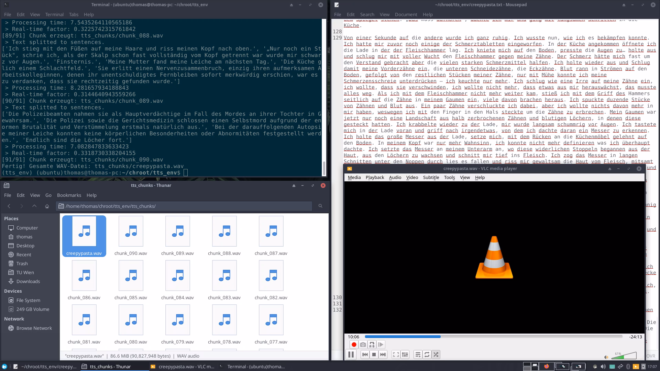Click the VLC volume slider
The width and height of the screenshot is (660, 371).
point(624,356)
